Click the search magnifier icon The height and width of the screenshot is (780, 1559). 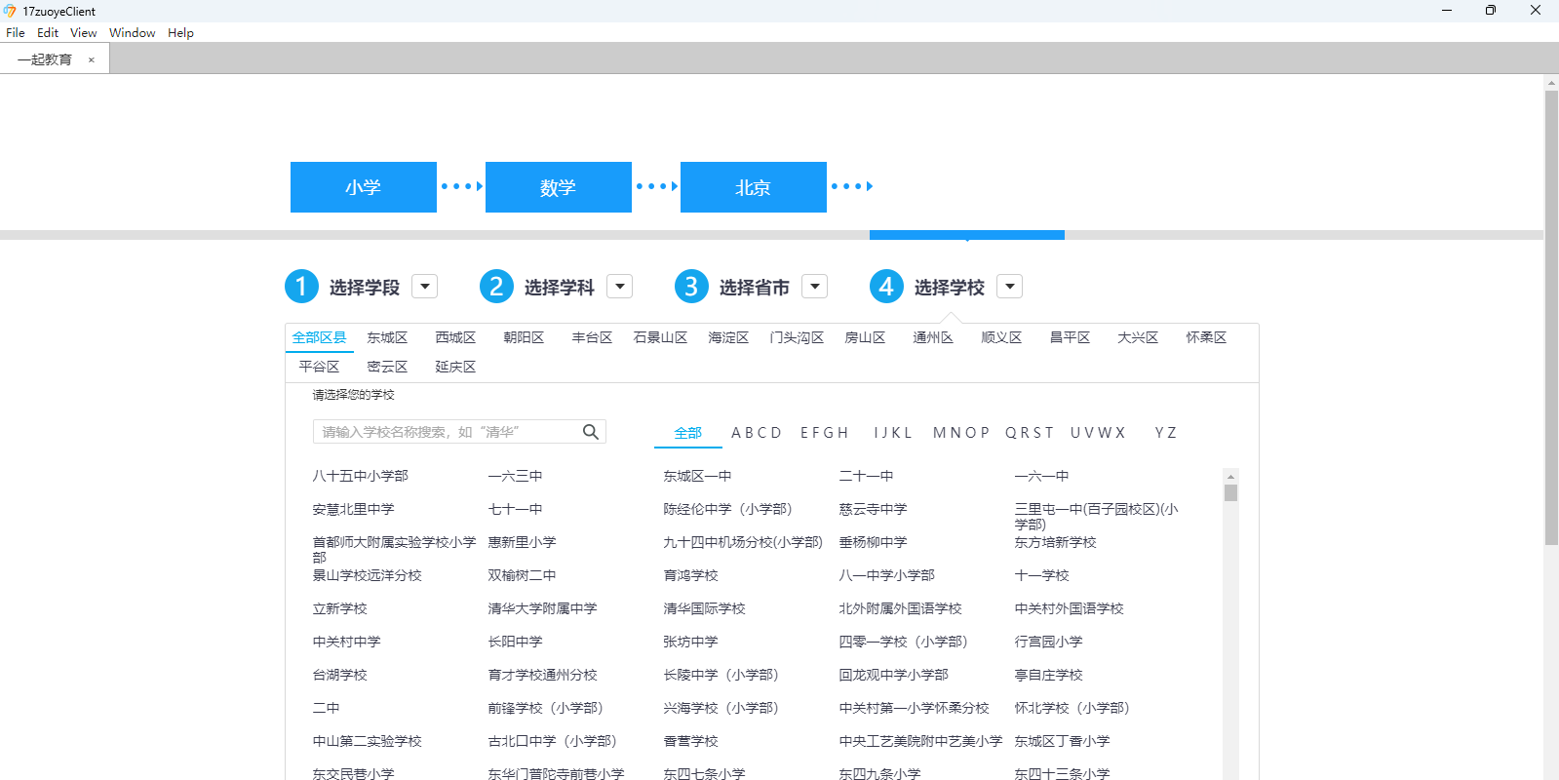590,432
